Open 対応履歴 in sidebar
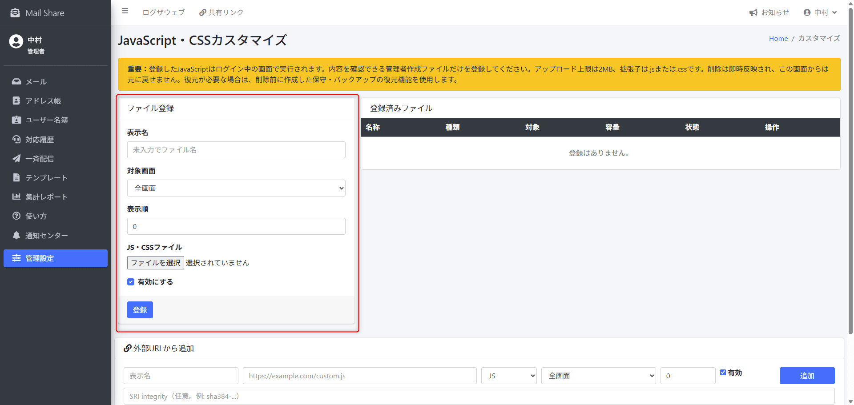Screen dimensions: 854x405 56,139
